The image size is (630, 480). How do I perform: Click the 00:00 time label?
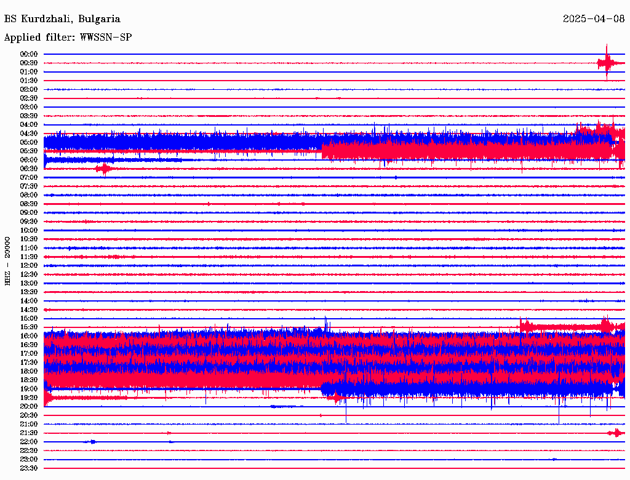pyautogui.click(x=29, y=54)
